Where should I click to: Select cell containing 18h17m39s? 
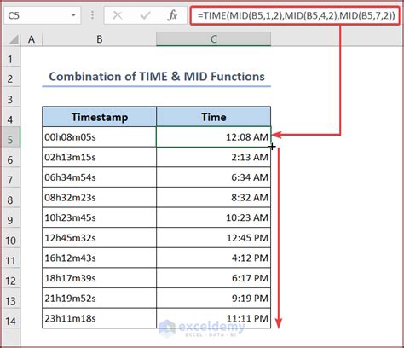100,278
